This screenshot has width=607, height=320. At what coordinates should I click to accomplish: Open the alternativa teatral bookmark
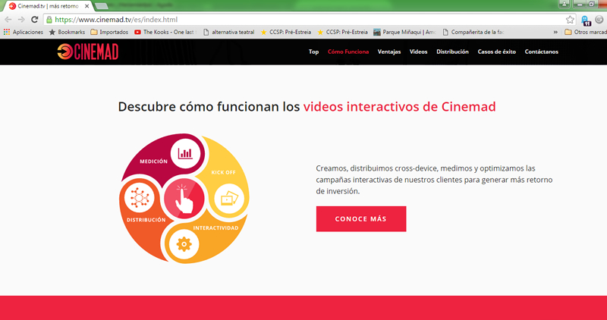[229, 32]
